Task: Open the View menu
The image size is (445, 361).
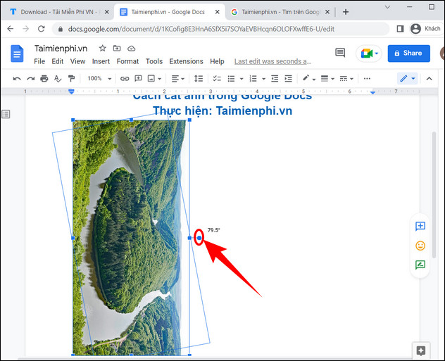Action: point(77,61)
